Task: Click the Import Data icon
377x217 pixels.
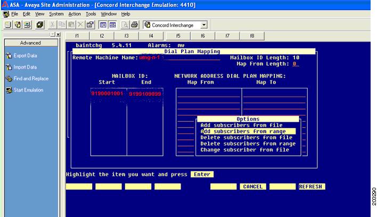Action: (x=9, y=67)
